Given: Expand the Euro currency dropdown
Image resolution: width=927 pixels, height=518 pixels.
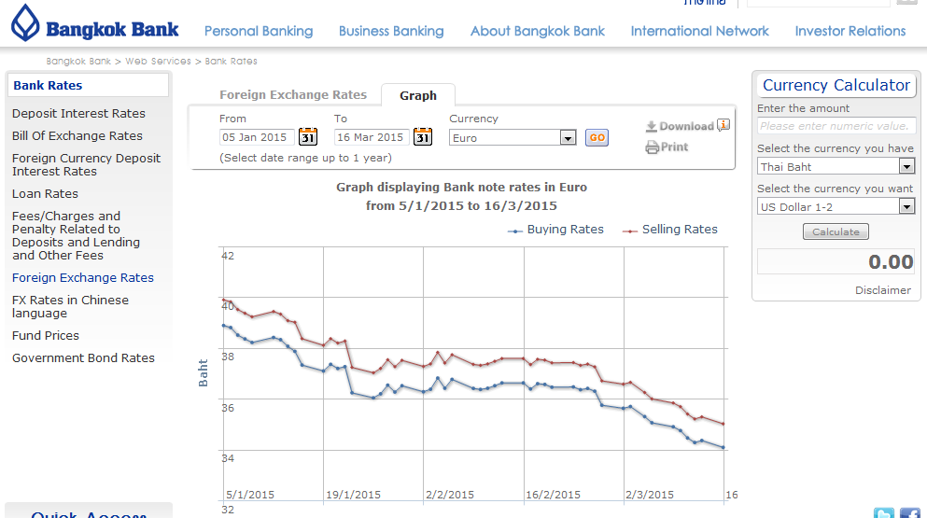Looking at the screenshot, I should tap(568, 138).
